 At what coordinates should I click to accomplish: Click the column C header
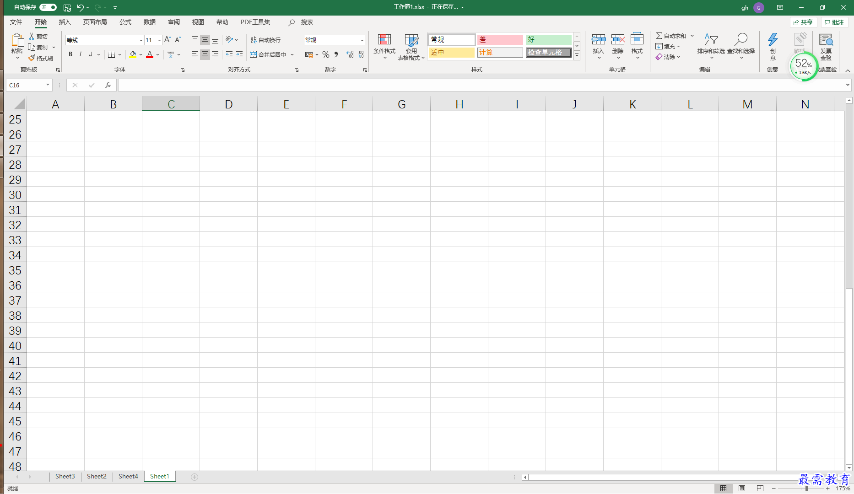point(171,104)
